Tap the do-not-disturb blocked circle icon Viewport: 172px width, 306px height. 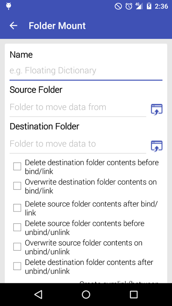point(118,6)
